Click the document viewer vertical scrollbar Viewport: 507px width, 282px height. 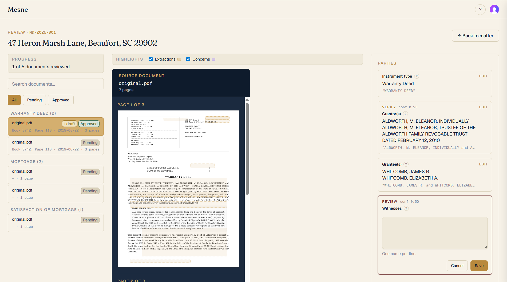tap(247, 149)
